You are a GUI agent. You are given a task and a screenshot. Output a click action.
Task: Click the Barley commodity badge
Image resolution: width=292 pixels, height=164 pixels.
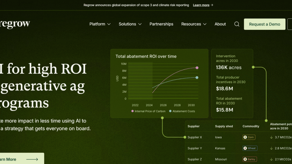pyautogui.click(x=250, y=159)
